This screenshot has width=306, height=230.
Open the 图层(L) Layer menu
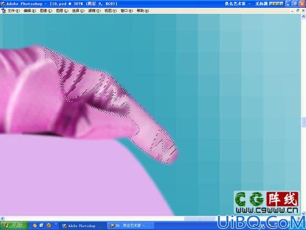62,11
